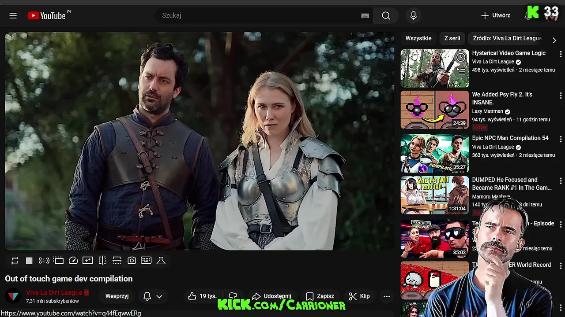Image resolution: width=565 pixels, height=317 pixels.
Task: Toggle the volume boost icon
Action: (44, 261)
